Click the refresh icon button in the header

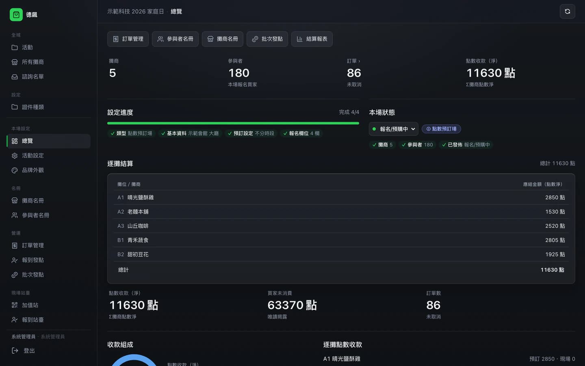coord(568,11)
